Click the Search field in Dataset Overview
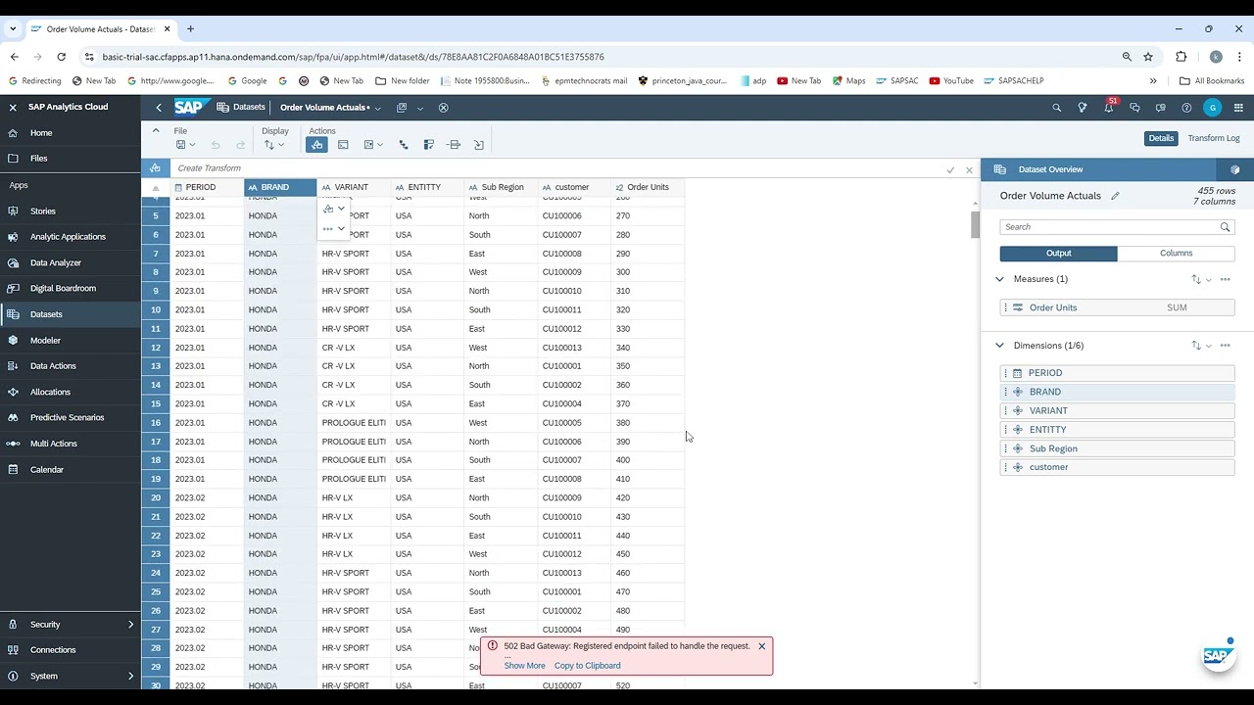Viewport: 1254px width, 705px height. (1116, 227)
